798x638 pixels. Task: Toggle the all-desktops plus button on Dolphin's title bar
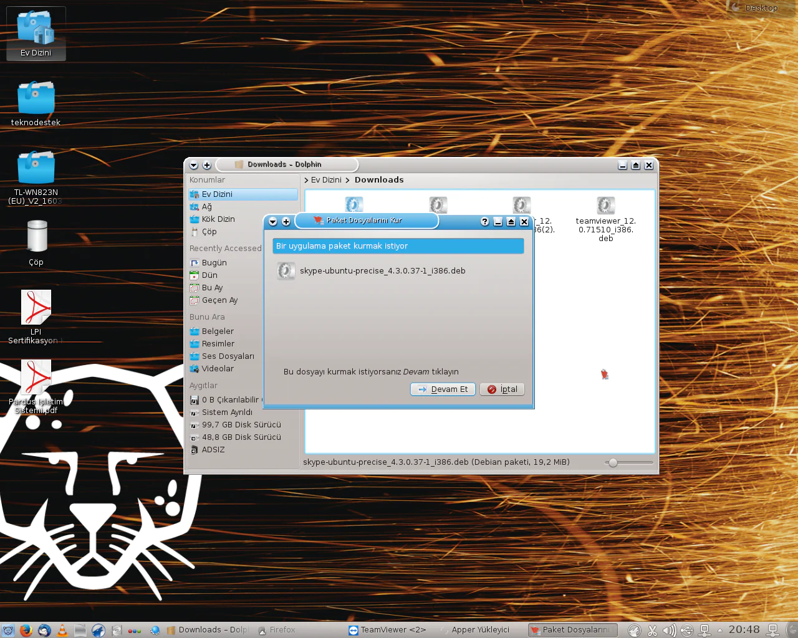point(207,165)
